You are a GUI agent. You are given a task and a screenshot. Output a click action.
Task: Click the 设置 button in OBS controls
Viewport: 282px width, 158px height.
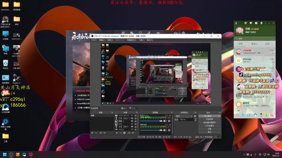[209, 129]
